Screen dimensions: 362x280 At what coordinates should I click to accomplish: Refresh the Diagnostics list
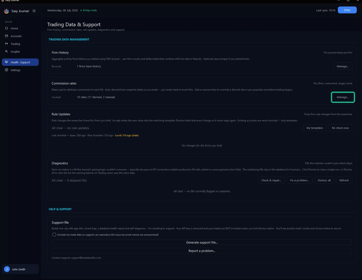344,180
